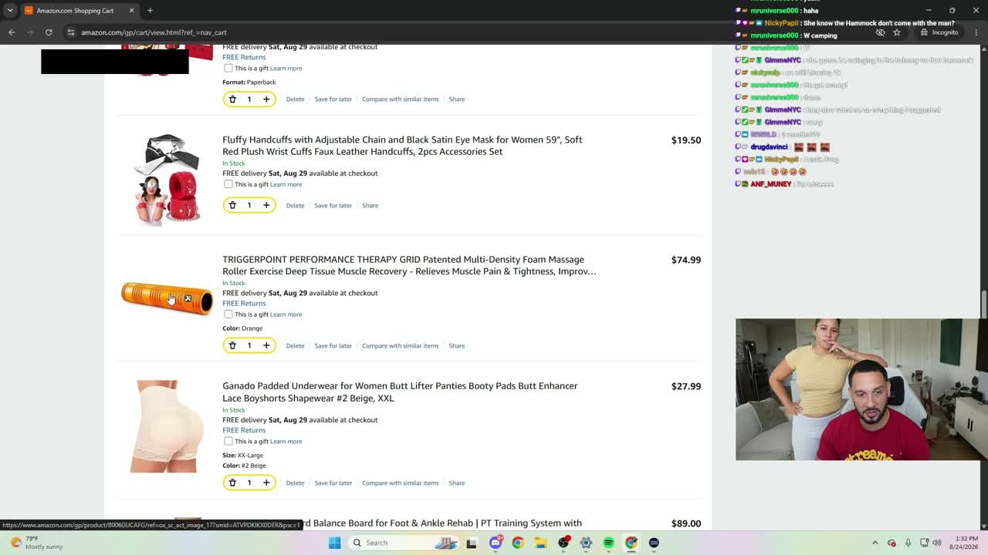Click trash icon for Ganado Padded Underwear
The width and height of the screenshot is (988, 555).
[232, 483]
